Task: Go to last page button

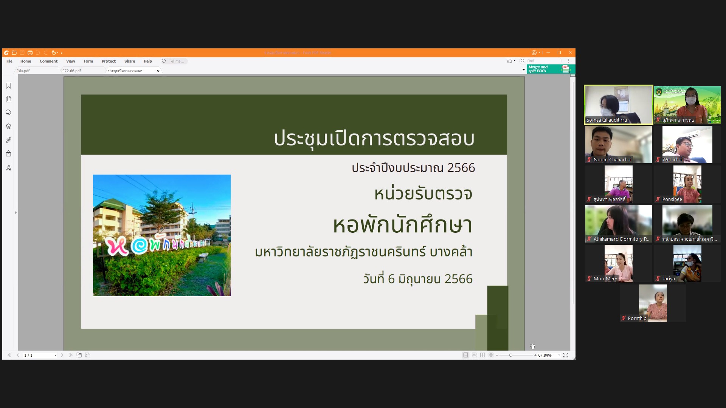Action: pyautogui.click(x=70, y=355)
